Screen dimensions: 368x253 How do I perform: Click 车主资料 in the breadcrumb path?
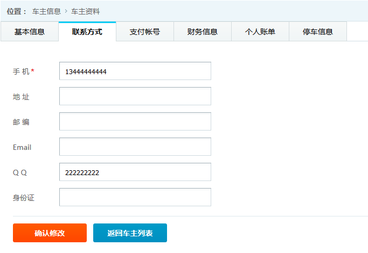click(x=85, y=11)
